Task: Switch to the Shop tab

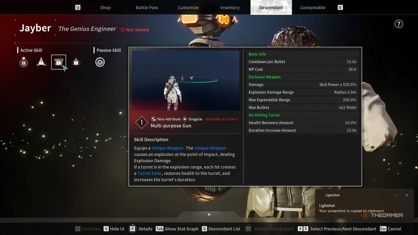Action: [x=105, y=8]
